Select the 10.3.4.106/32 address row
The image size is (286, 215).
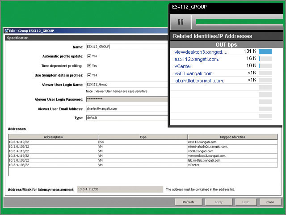click(x=143, y=165)
